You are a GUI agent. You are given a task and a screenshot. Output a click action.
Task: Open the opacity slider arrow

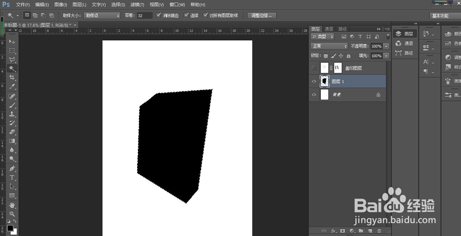pyautogui.click(x=387, y=46)
